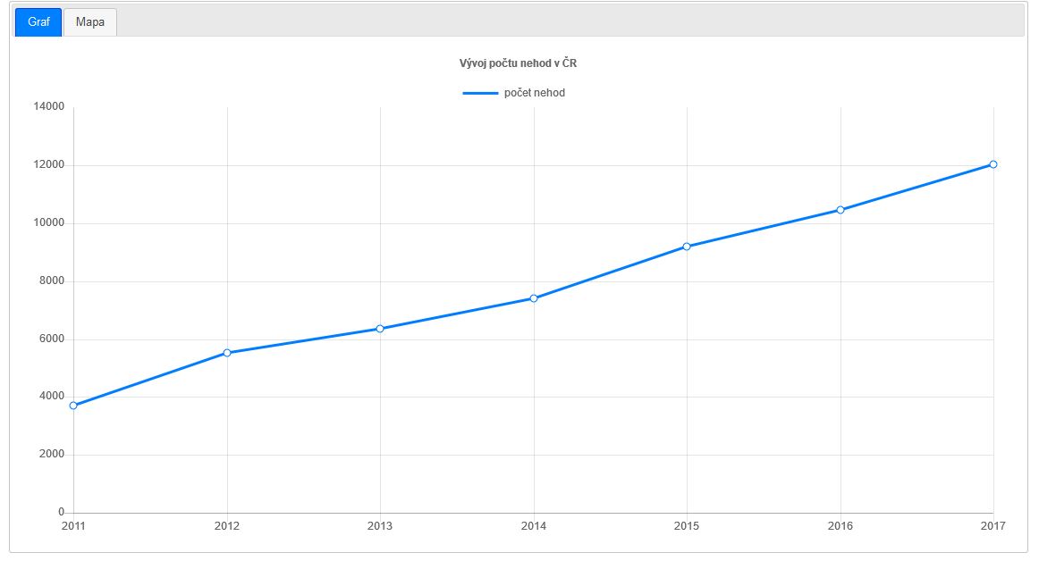
Task: Select the 2000 y-axis tick label
Action: click(x=51, y=455)
